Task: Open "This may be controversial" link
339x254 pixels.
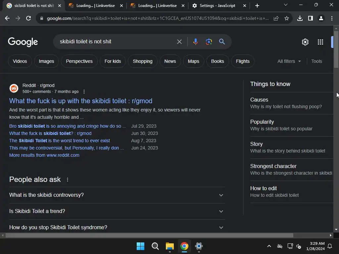Action: coord(67,148)
